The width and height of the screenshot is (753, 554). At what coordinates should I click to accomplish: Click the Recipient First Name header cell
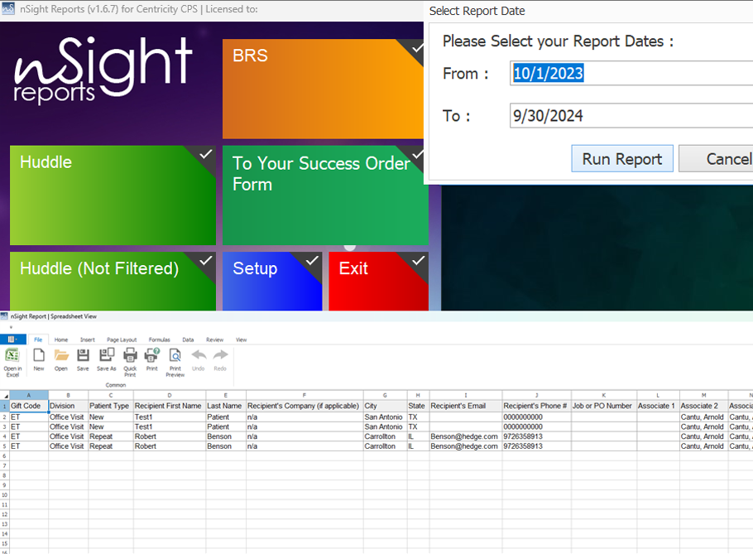coord(170,406)
